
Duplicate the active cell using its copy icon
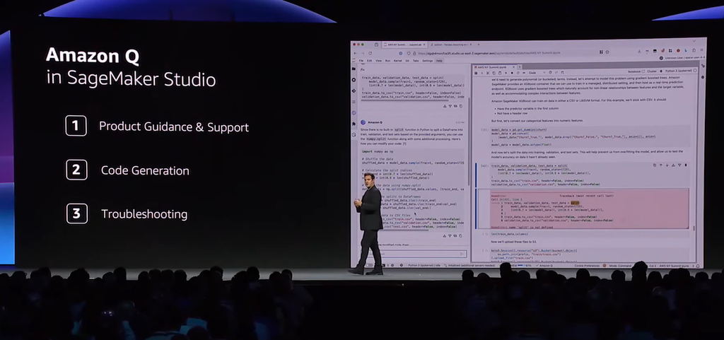[x=655, y=165]
